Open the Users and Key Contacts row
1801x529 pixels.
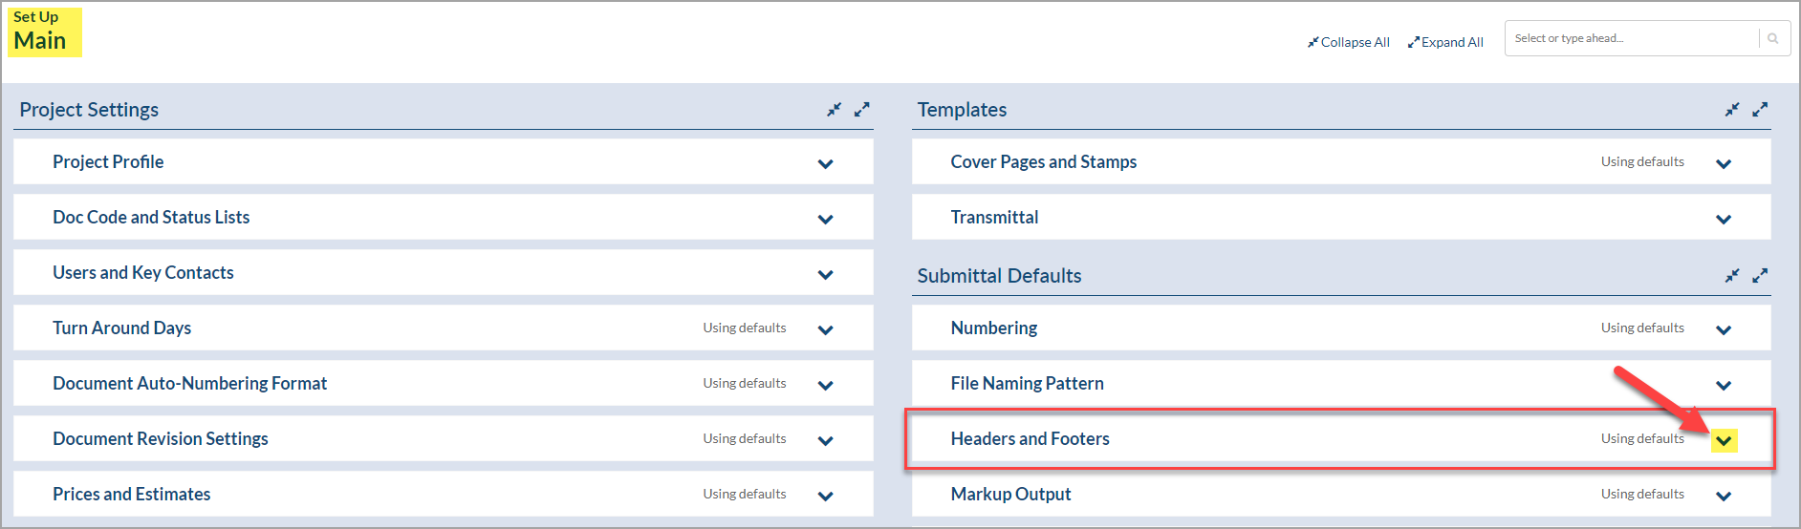pyautogui.click(x=444, y=272)
